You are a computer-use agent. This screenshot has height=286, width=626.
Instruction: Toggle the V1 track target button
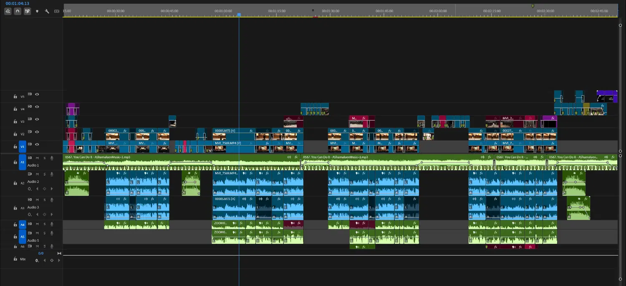coord(23,147)
